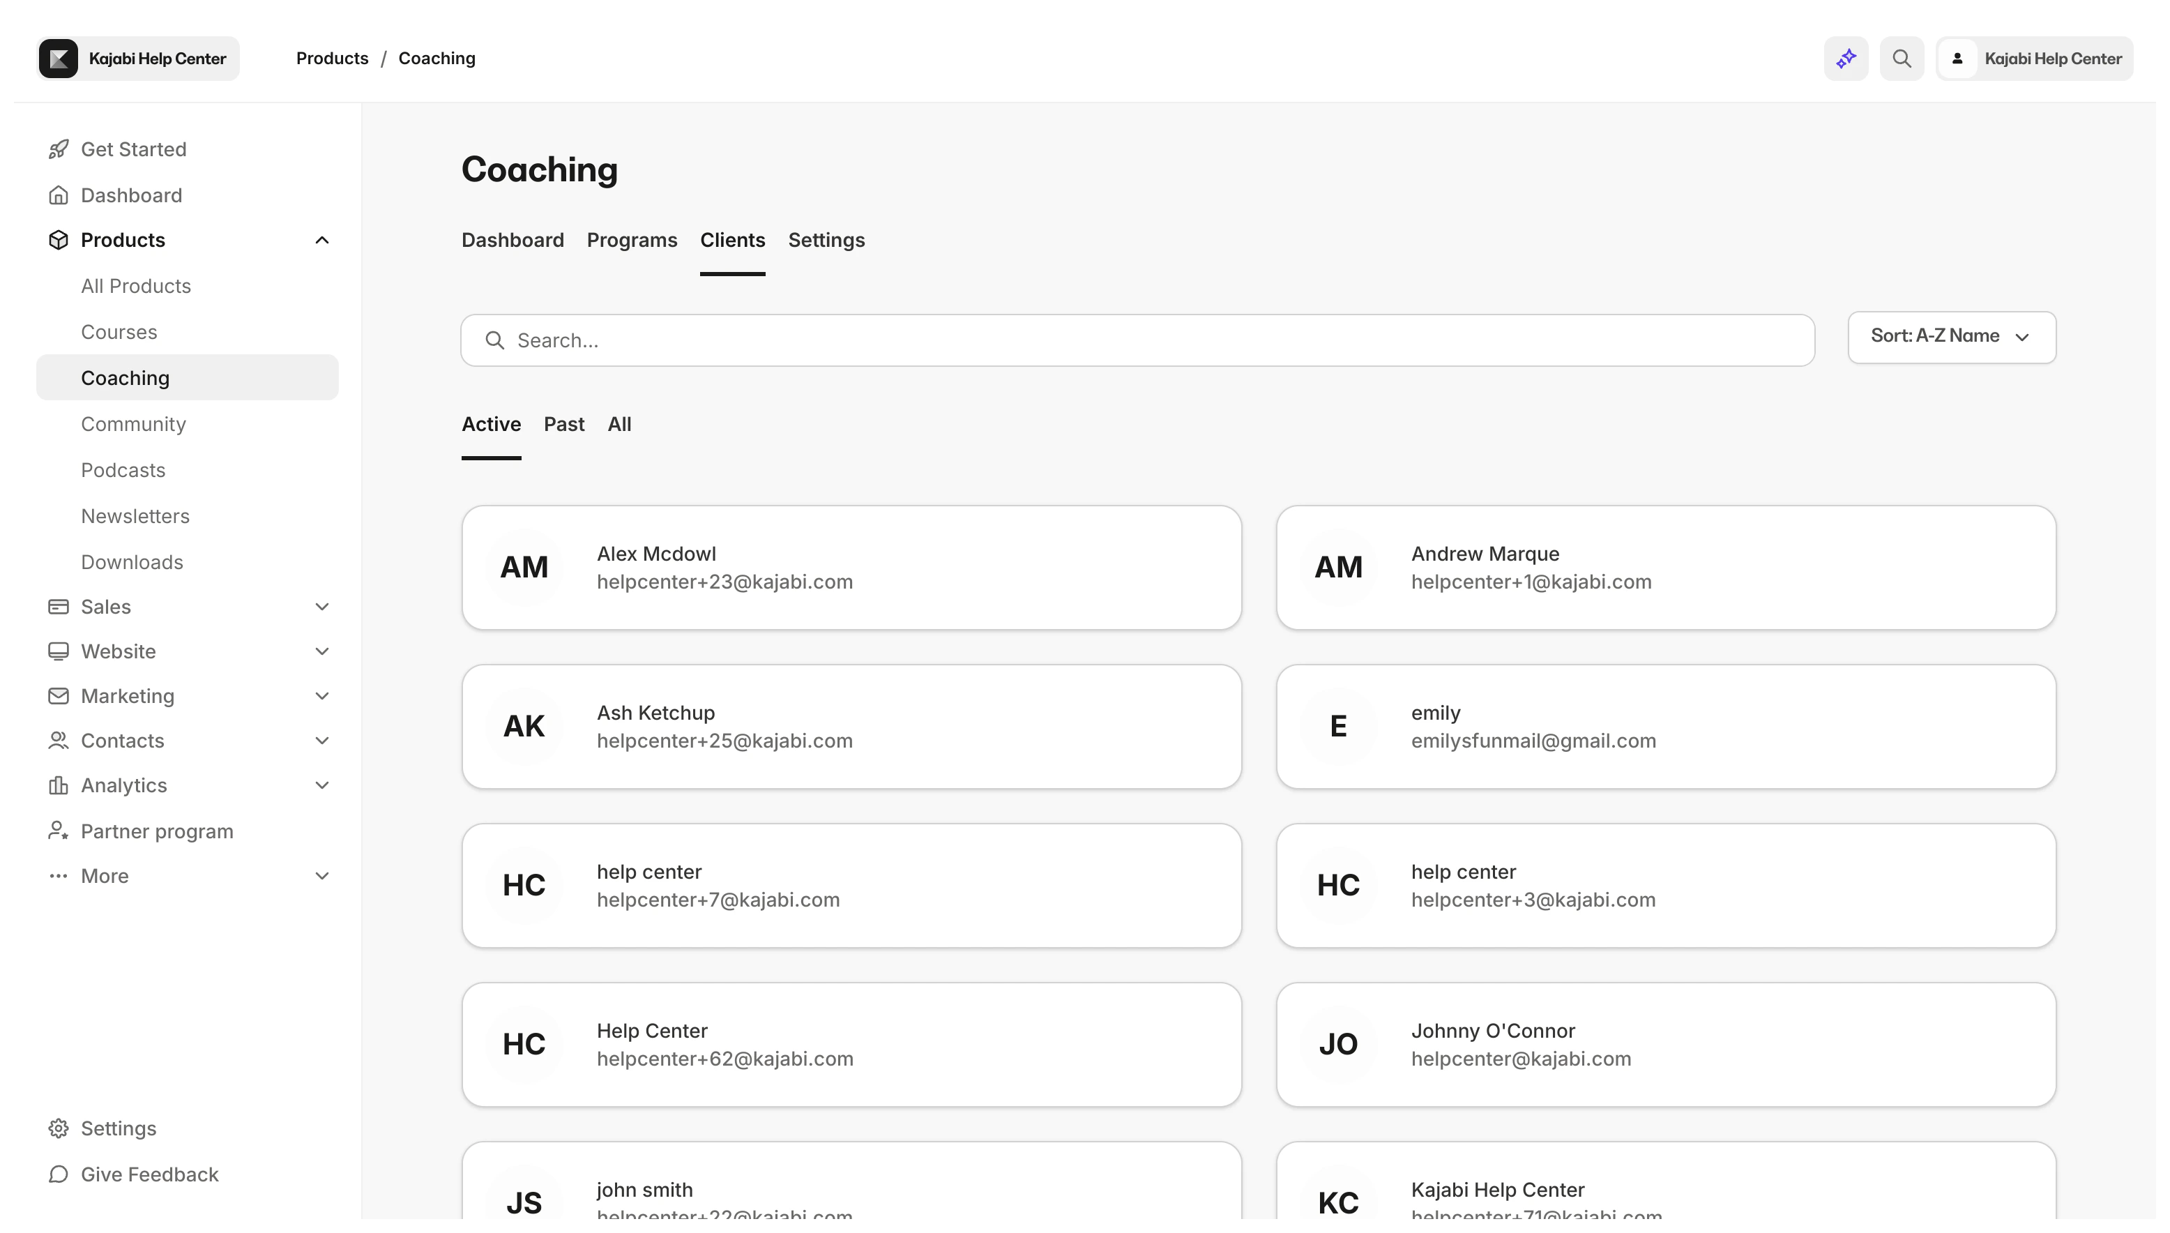The width and height of the screenshot is (2170, 1233).
Task: Open Dashboard via the home icon
Action: pos(58,195)
